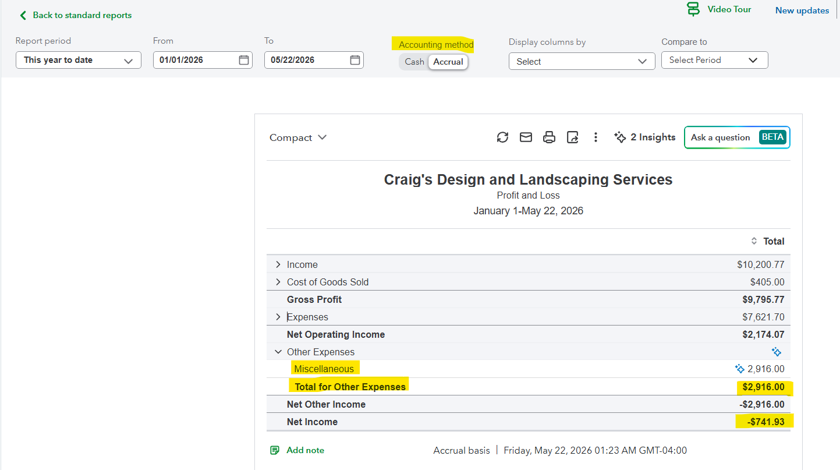Open the three-dot more options menu

(x=596, y=137)
